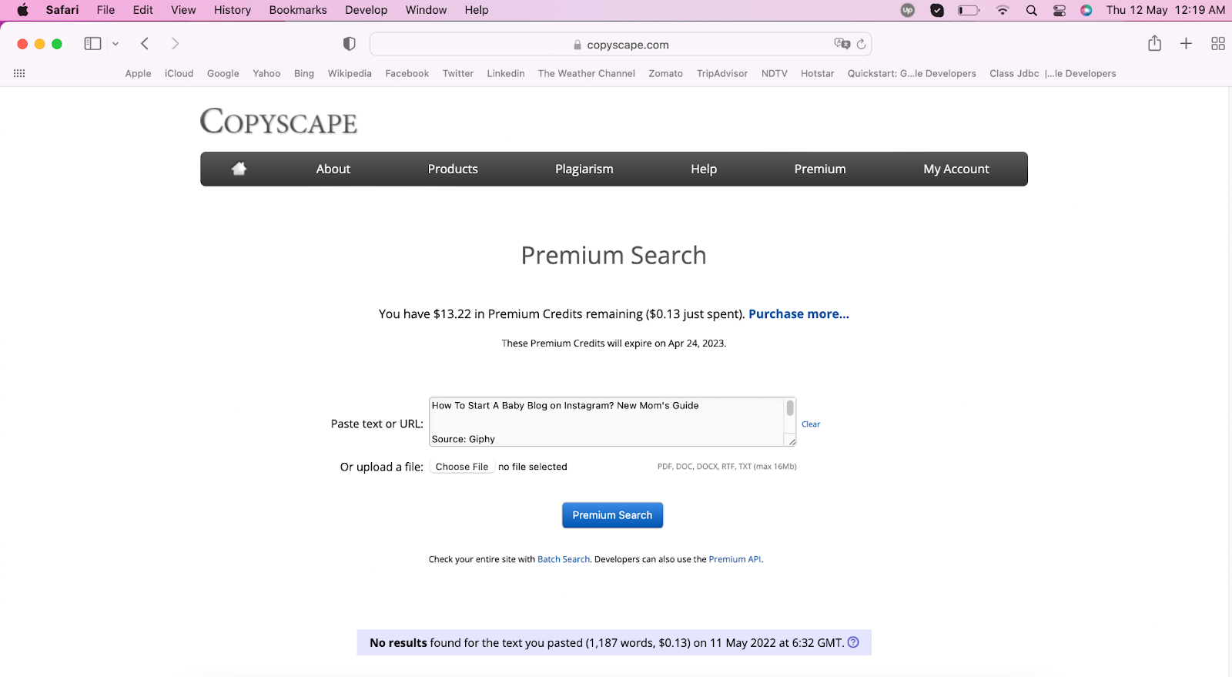Click the Choose File button
This screenshot has height=677, width=1232.
pyautogui.click(x=462, y=467)
